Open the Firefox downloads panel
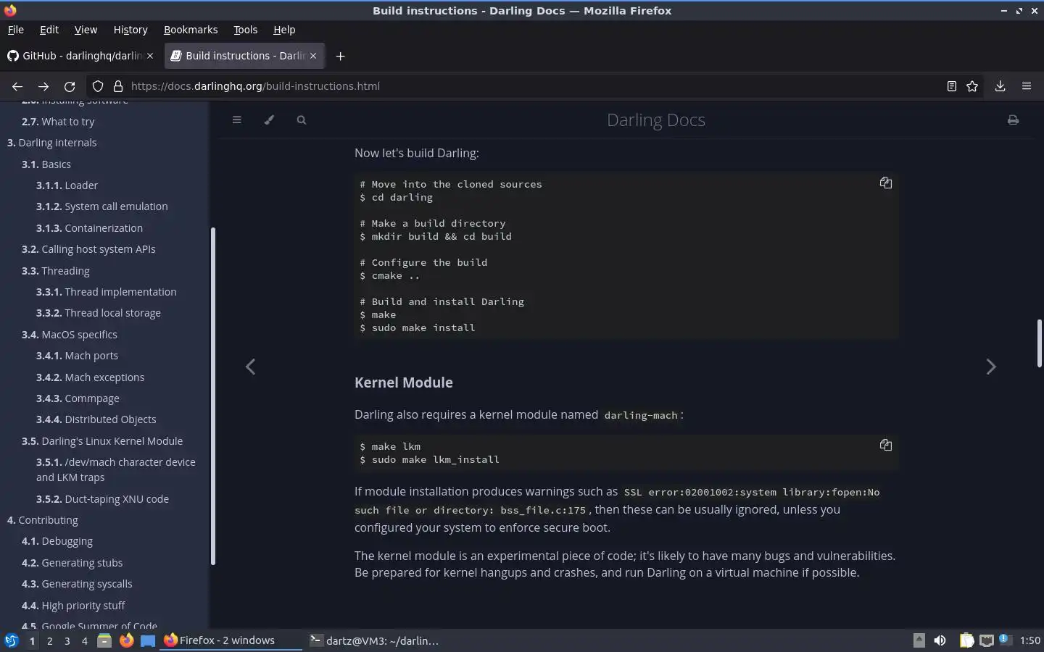The image size is (1044, 652). [x=1000, y=86]
